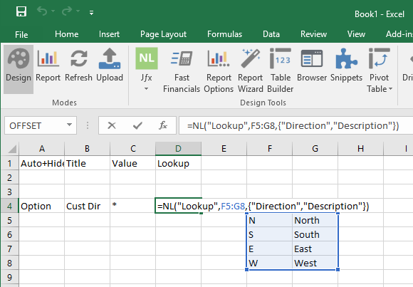Screen dimensions: 413x287
Task: Select column E header
Action: (224, 149)
